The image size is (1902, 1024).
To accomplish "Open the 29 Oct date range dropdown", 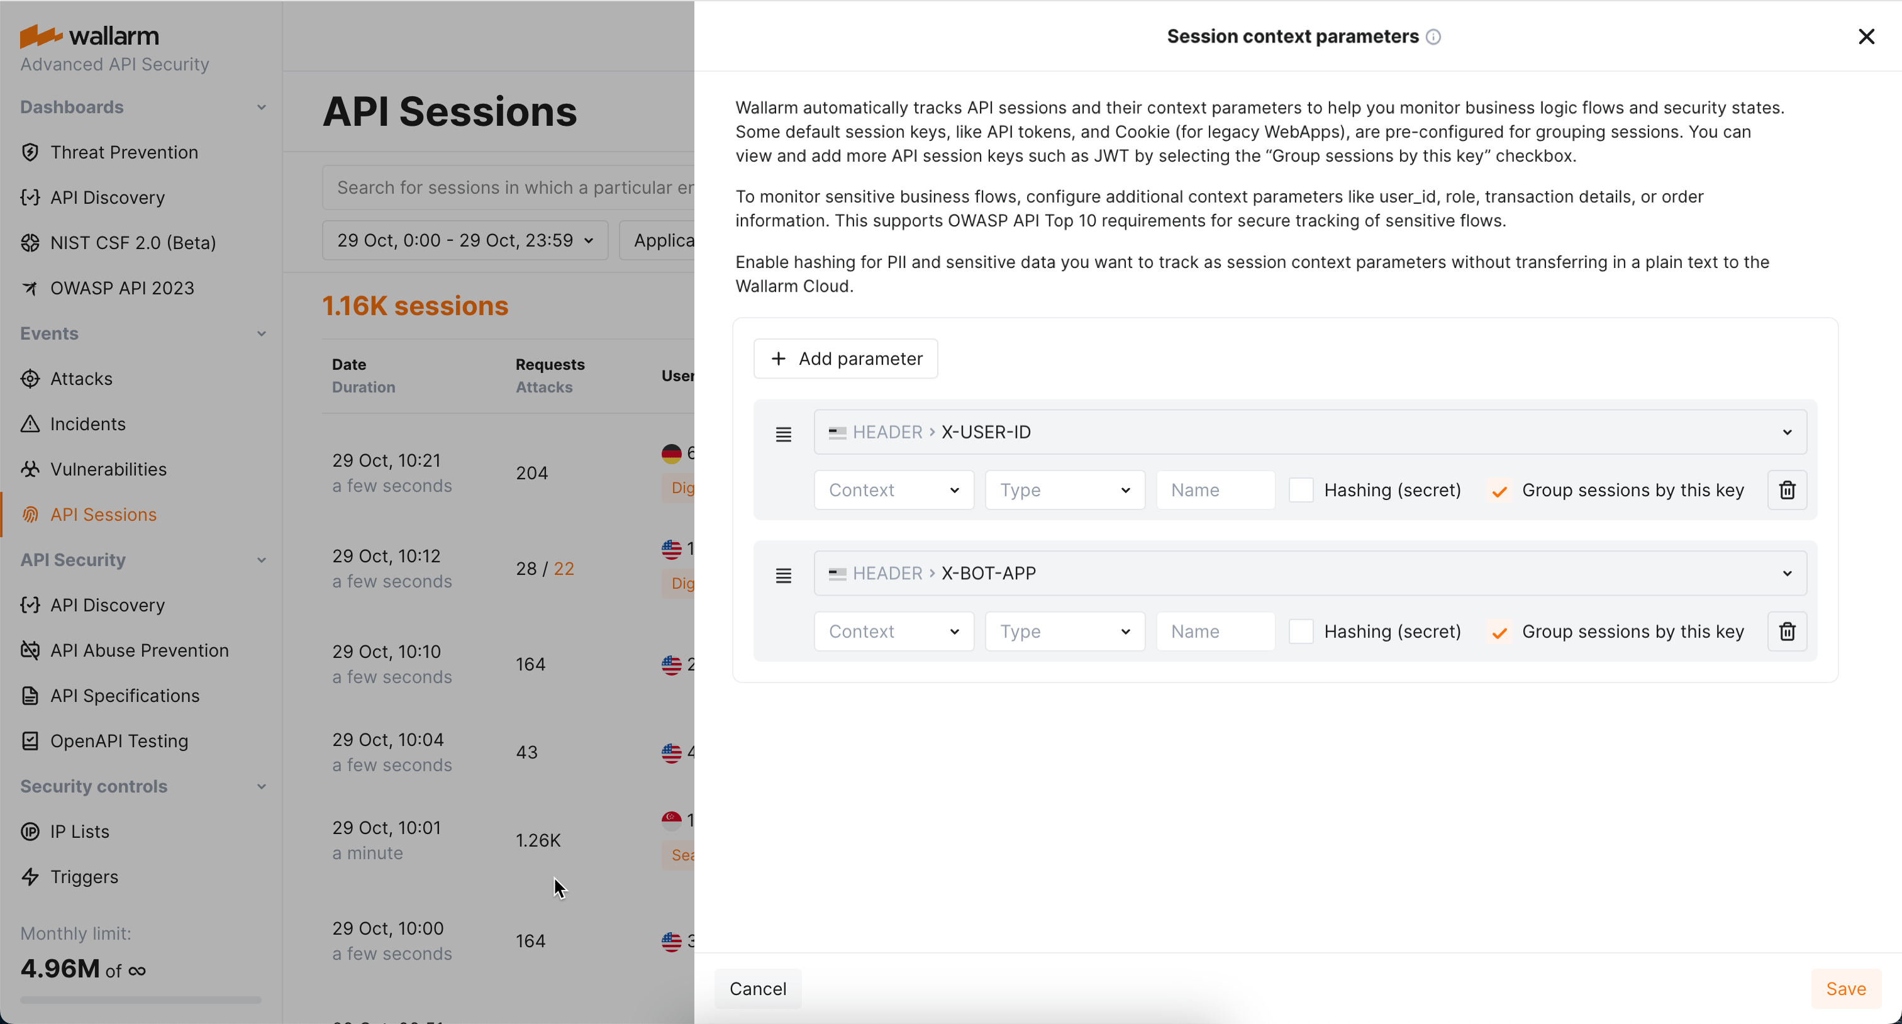I will (465, 240).
